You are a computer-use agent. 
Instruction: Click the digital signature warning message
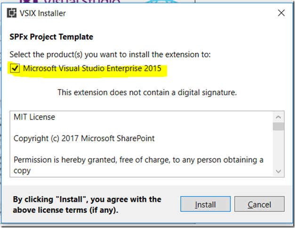point(147,92)
